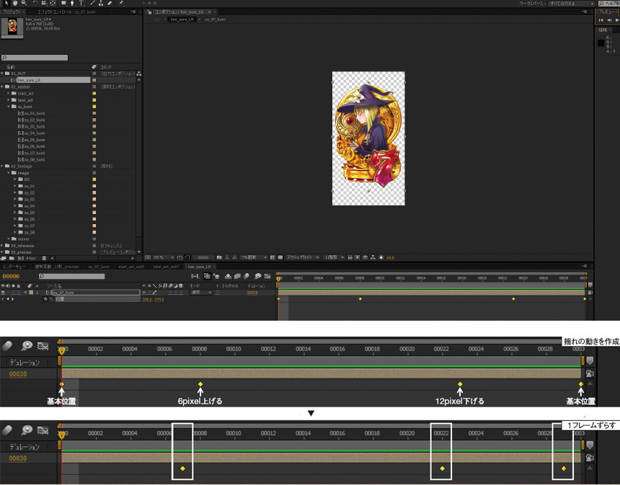This screenshot has width=620, height=485.
Task: Create a new folder in Project panel
Action: (12, 258)
